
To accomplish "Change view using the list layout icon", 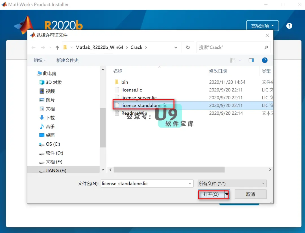I will (233, 60).
